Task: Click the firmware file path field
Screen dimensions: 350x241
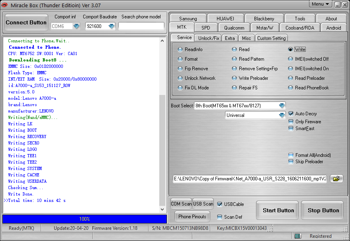Action: 250,179
